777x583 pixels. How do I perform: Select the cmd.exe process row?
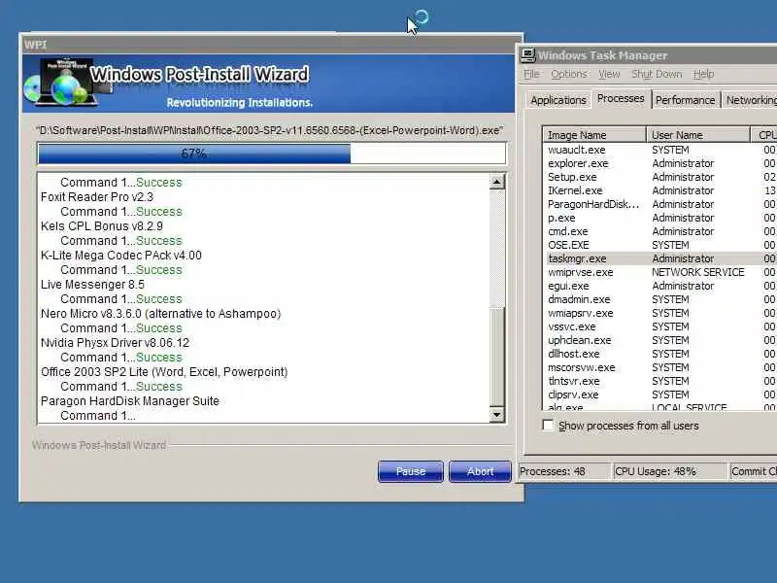pos(659,231)
